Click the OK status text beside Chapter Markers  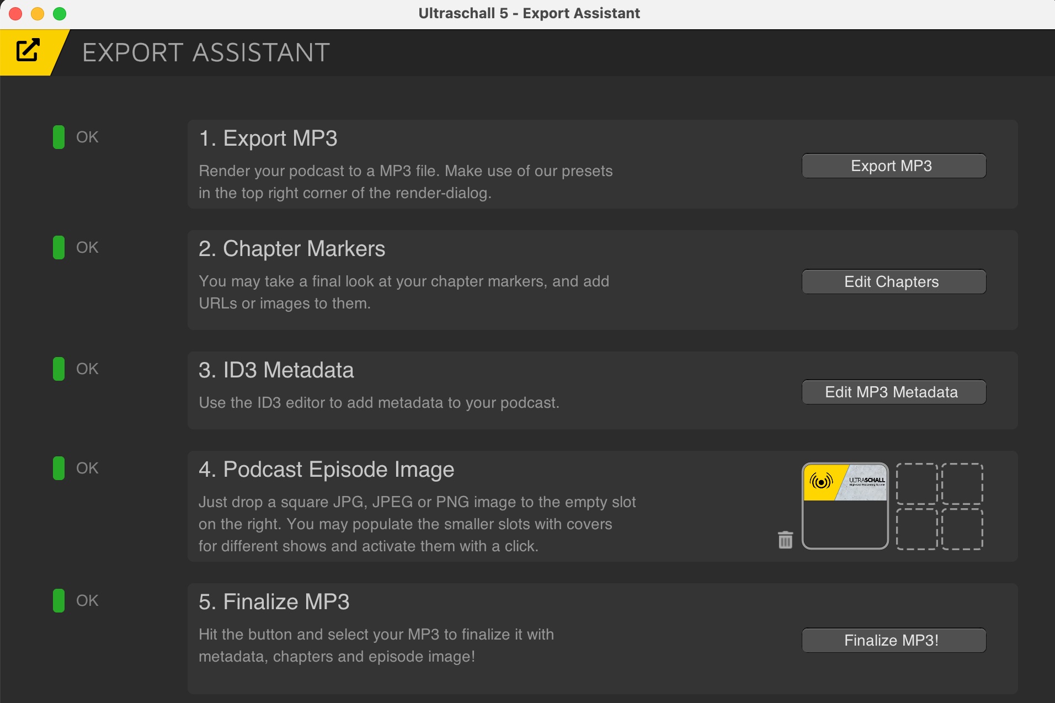(x=87, y=247)
